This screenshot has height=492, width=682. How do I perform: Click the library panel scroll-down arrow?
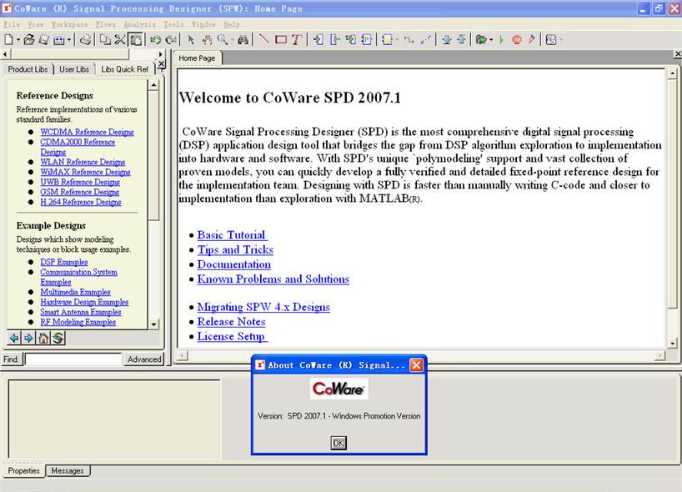[x=153, y=324]
